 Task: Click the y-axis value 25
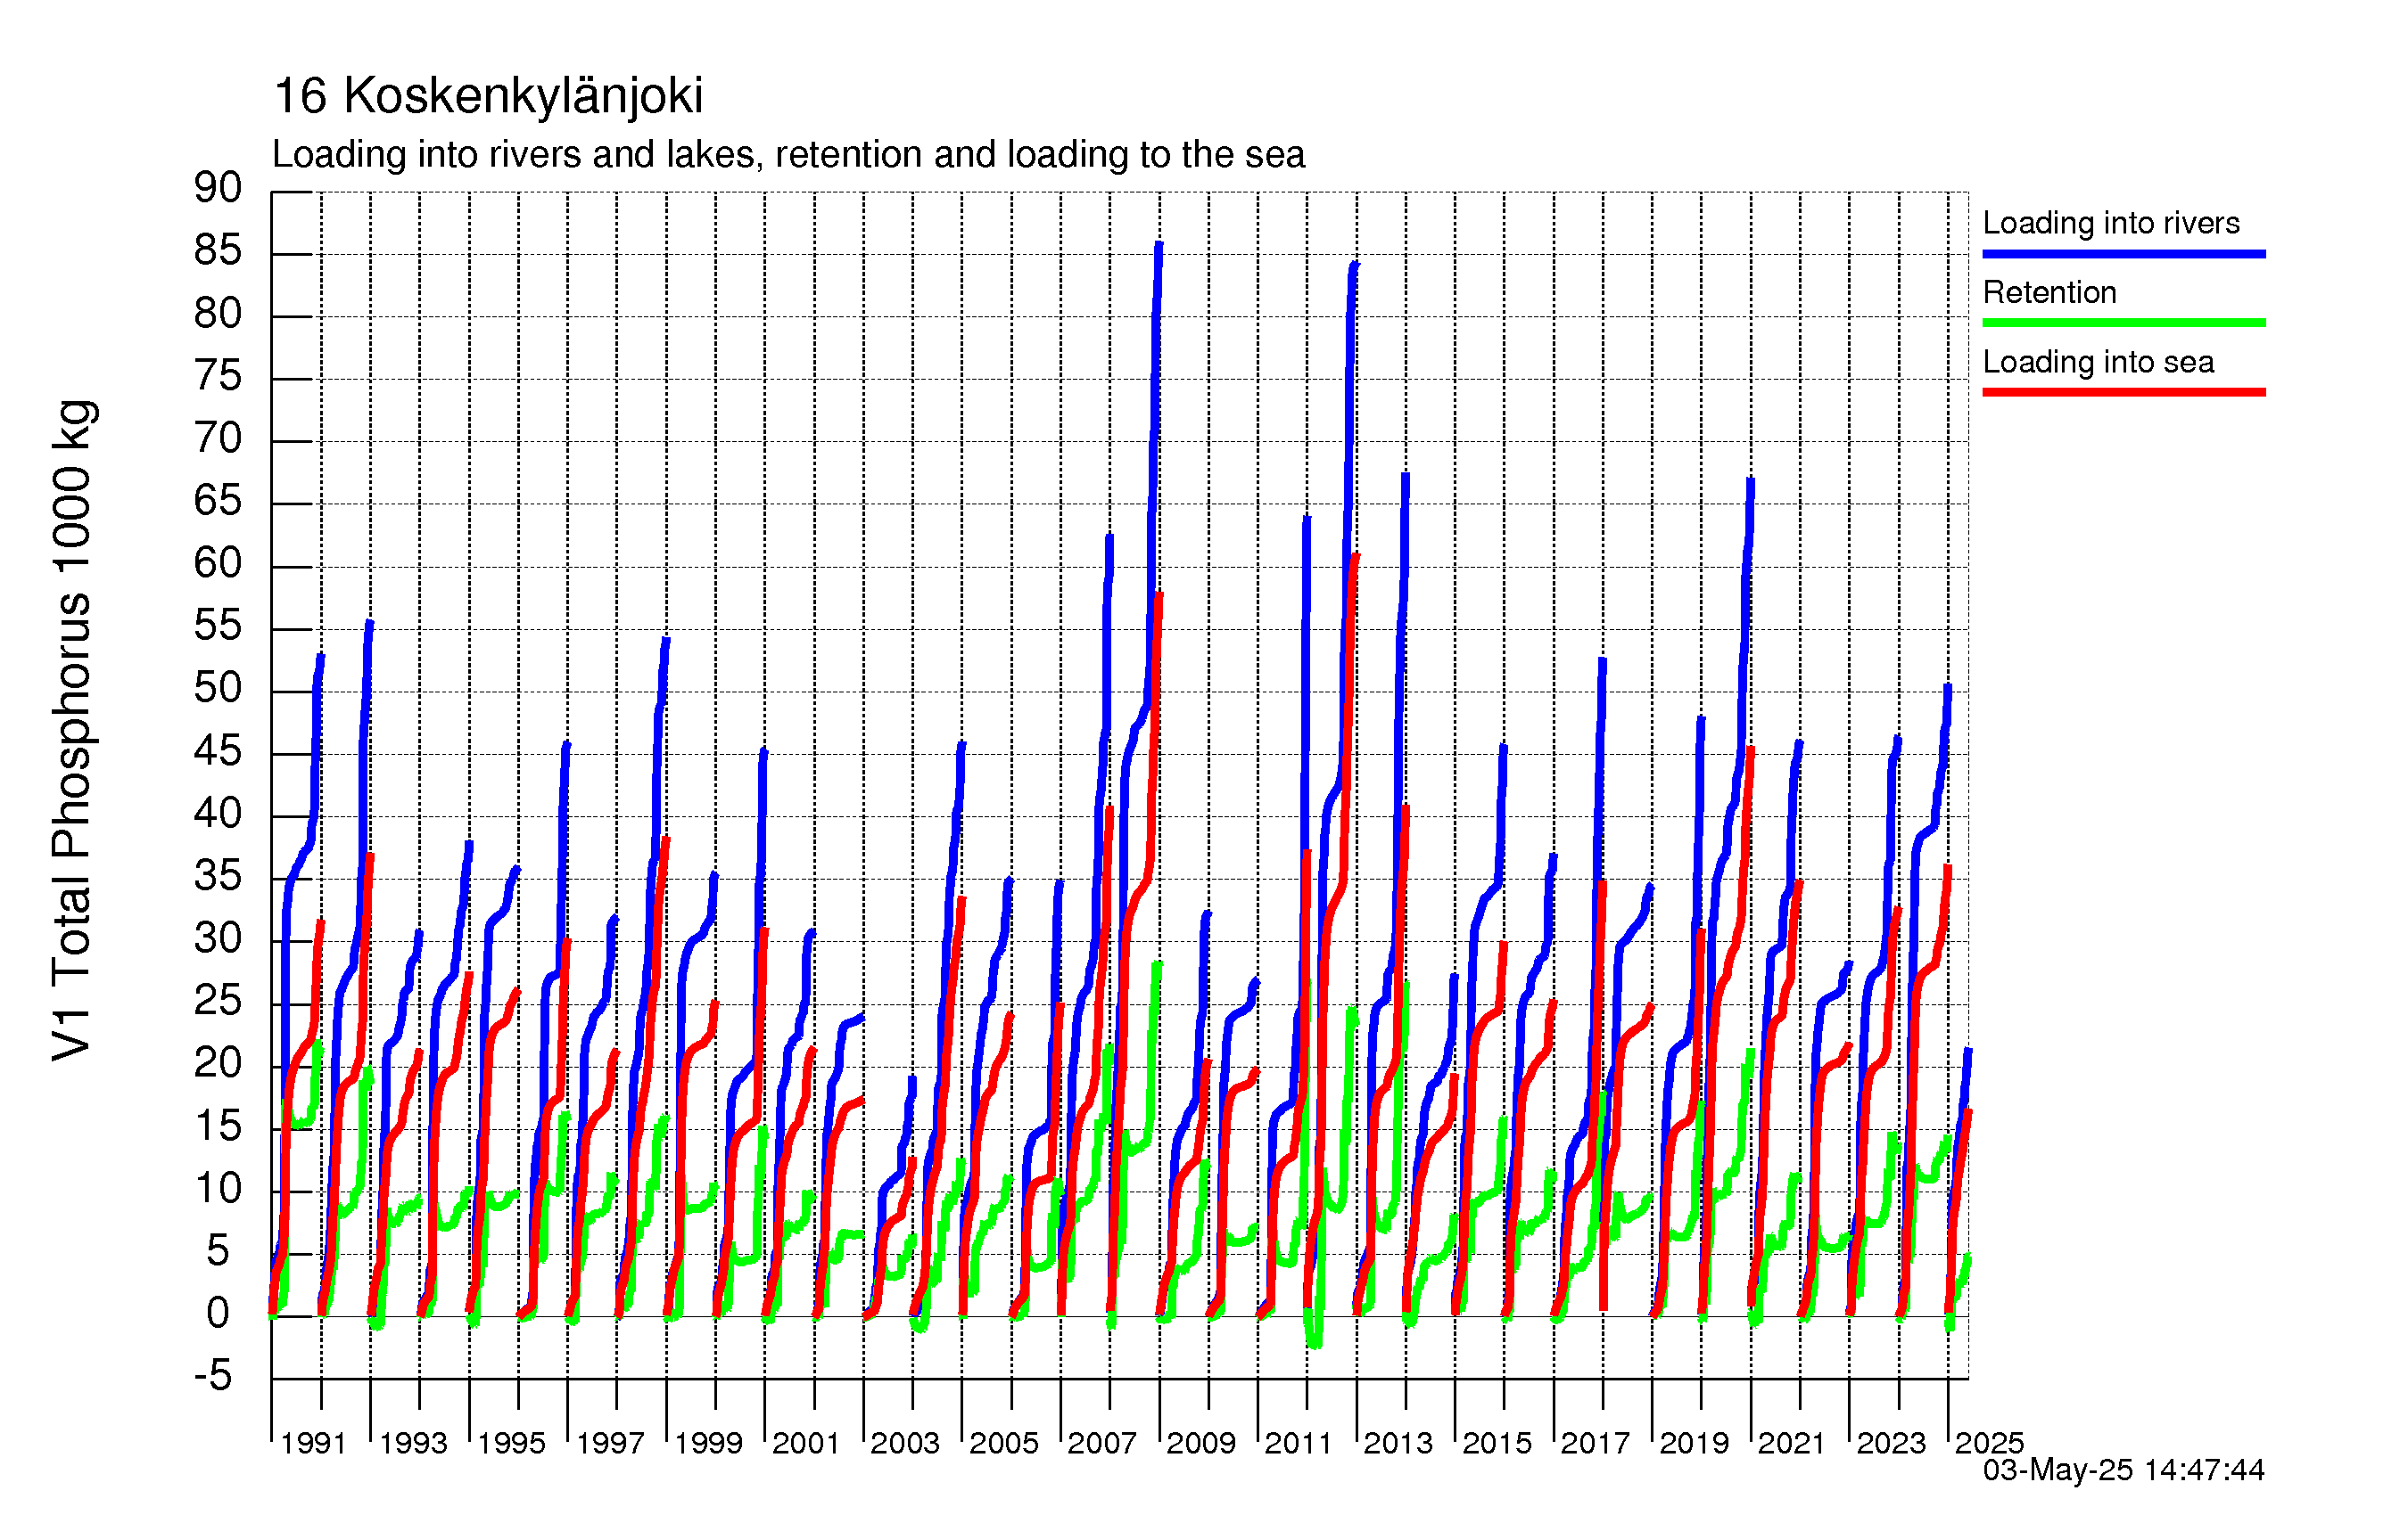[218, 1002]
